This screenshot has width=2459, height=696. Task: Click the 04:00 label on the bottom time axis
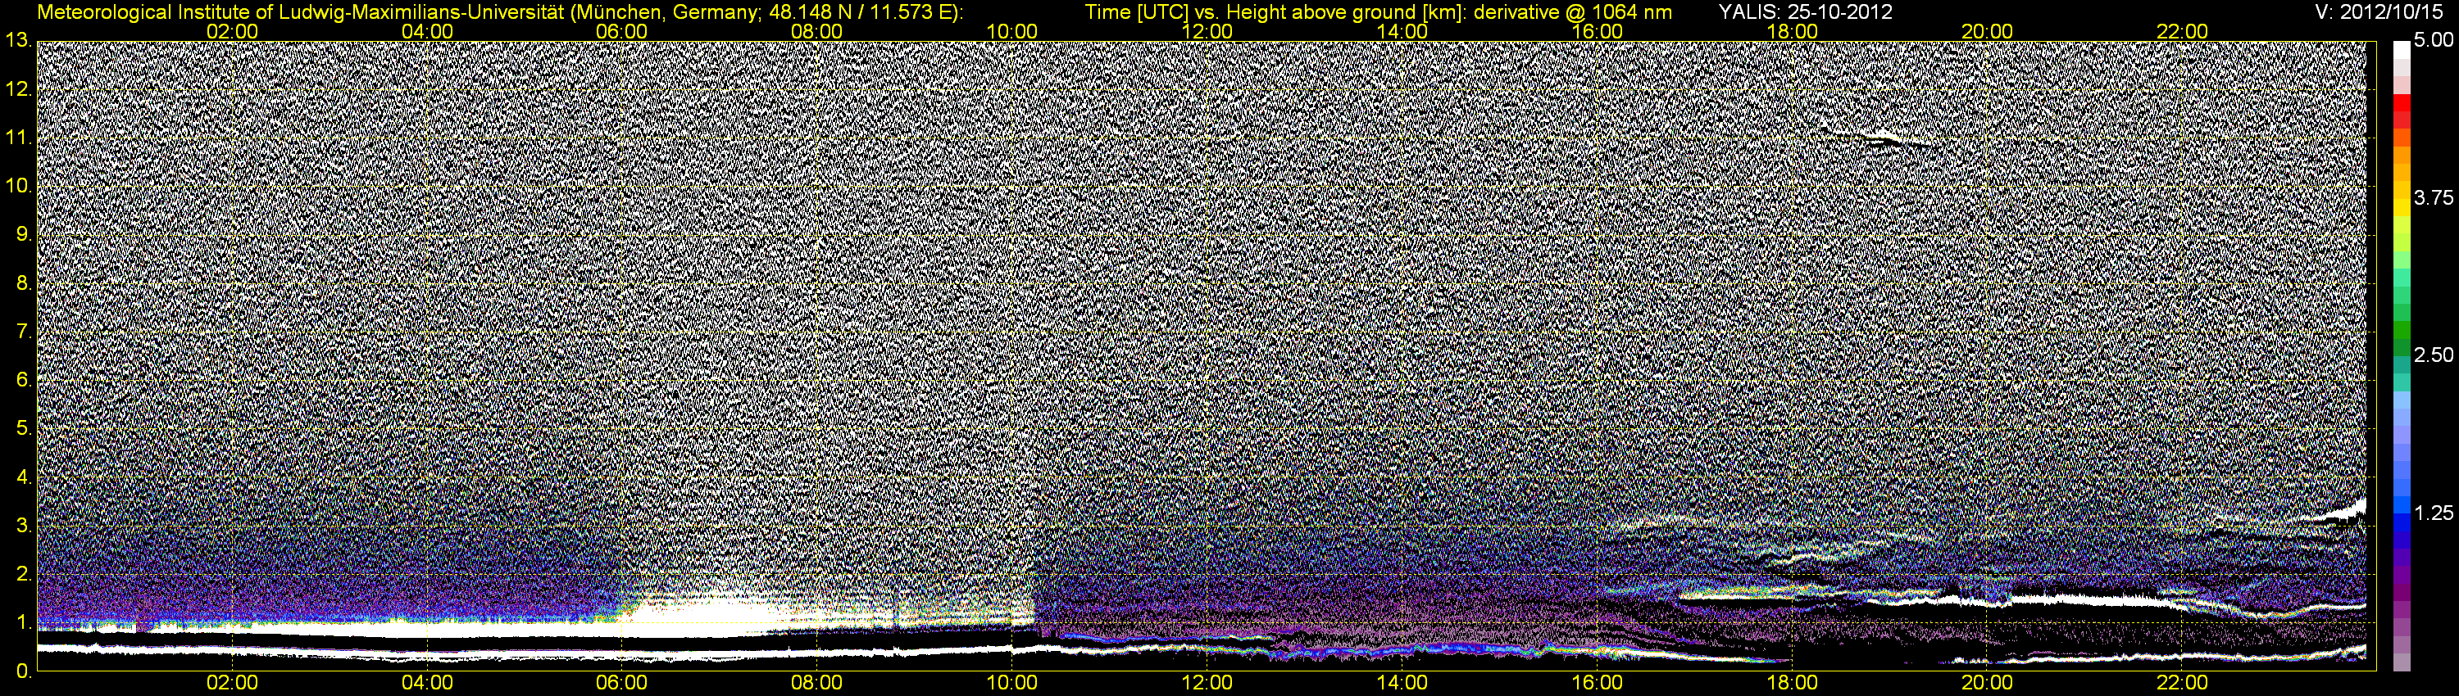pyautogui.click(x=428, y=684)
